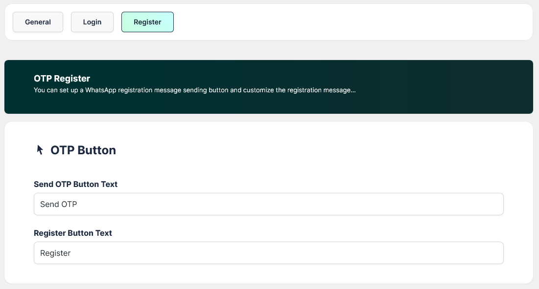Click the dark green banner's empty right area
This screenshot has height=289, width=539.
pos(455,87)
